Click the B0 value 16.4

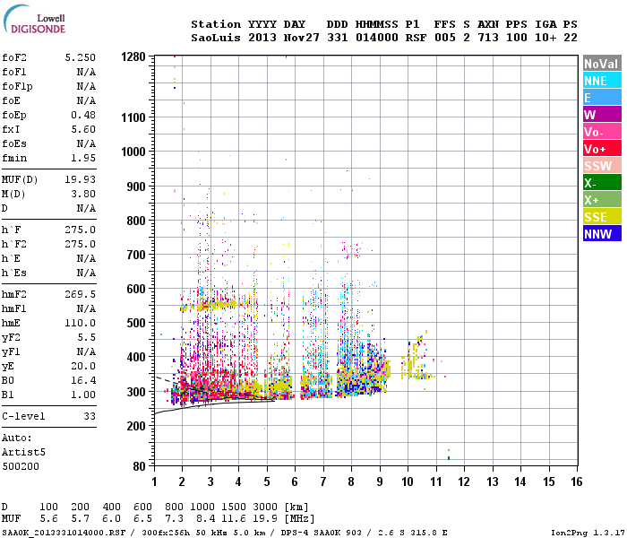[83, 380]
